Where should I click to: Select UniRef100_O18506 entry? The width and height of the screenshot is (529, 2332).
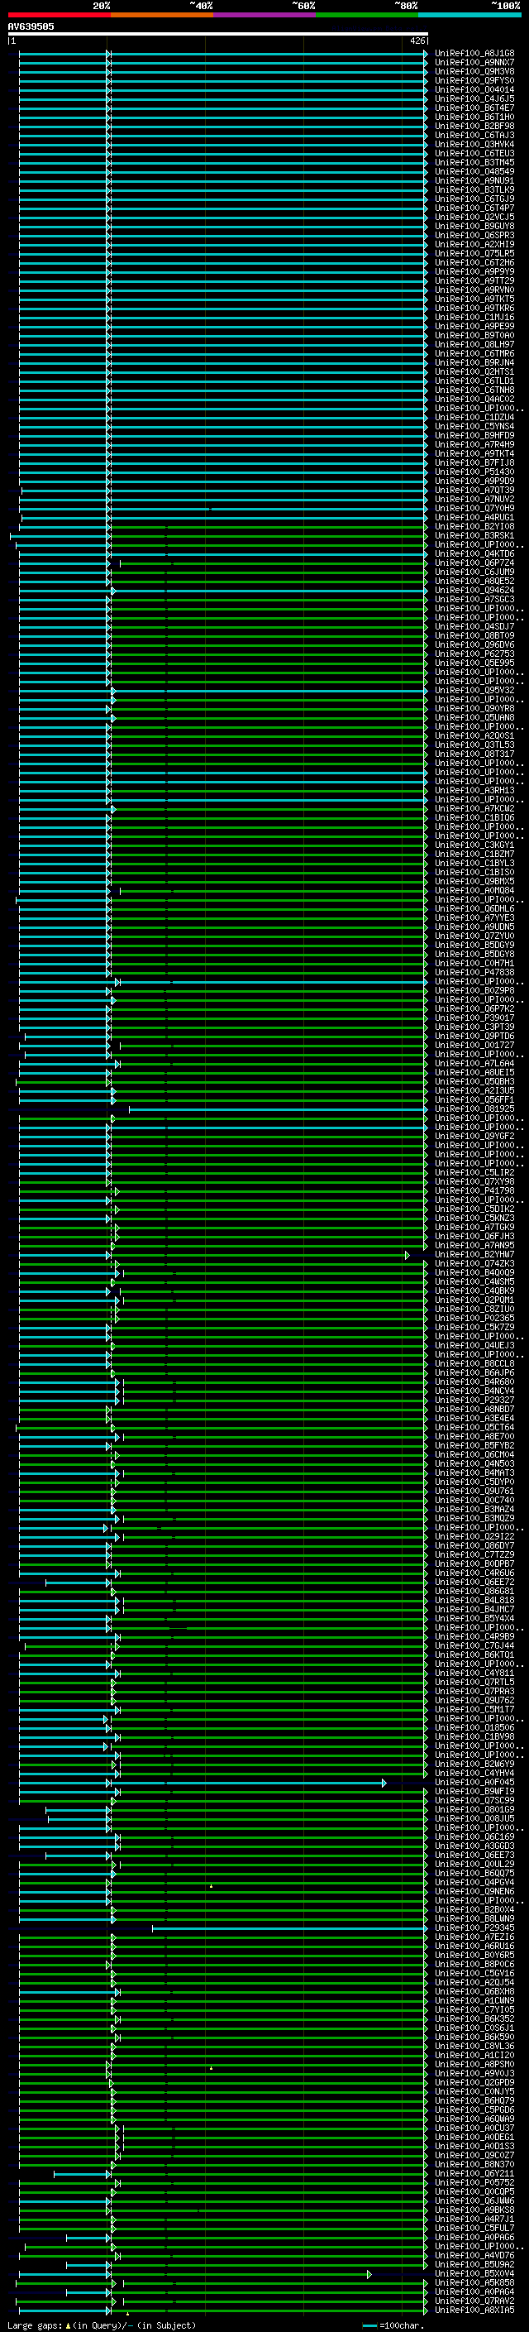pyautogui.click(x=474, y=1727)
